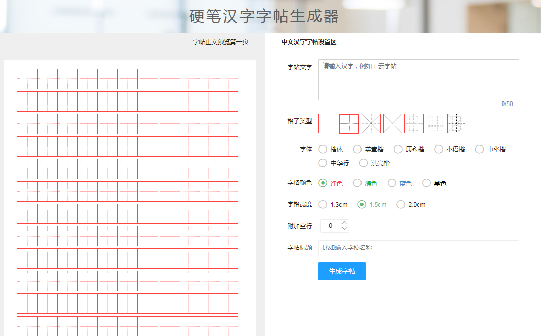The width and height of the screenshot is (541, 336).
Task: Increase the 附加空行 extra blank rows value
Action: [344, 223]
